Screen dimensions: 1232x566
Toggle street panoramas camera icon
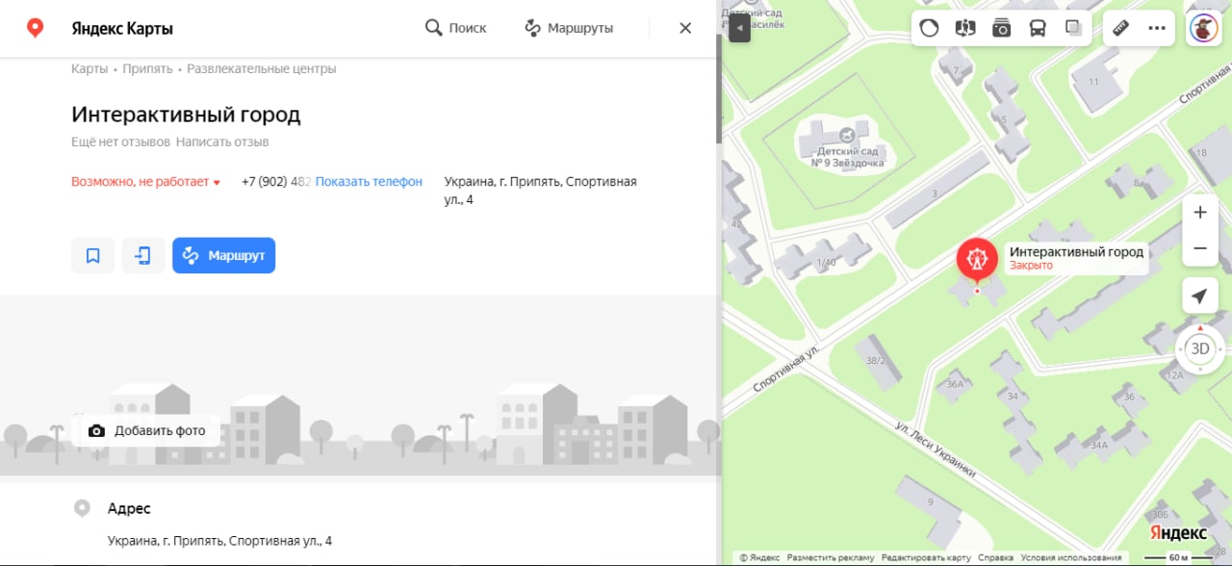click(x=1002, y=28)
